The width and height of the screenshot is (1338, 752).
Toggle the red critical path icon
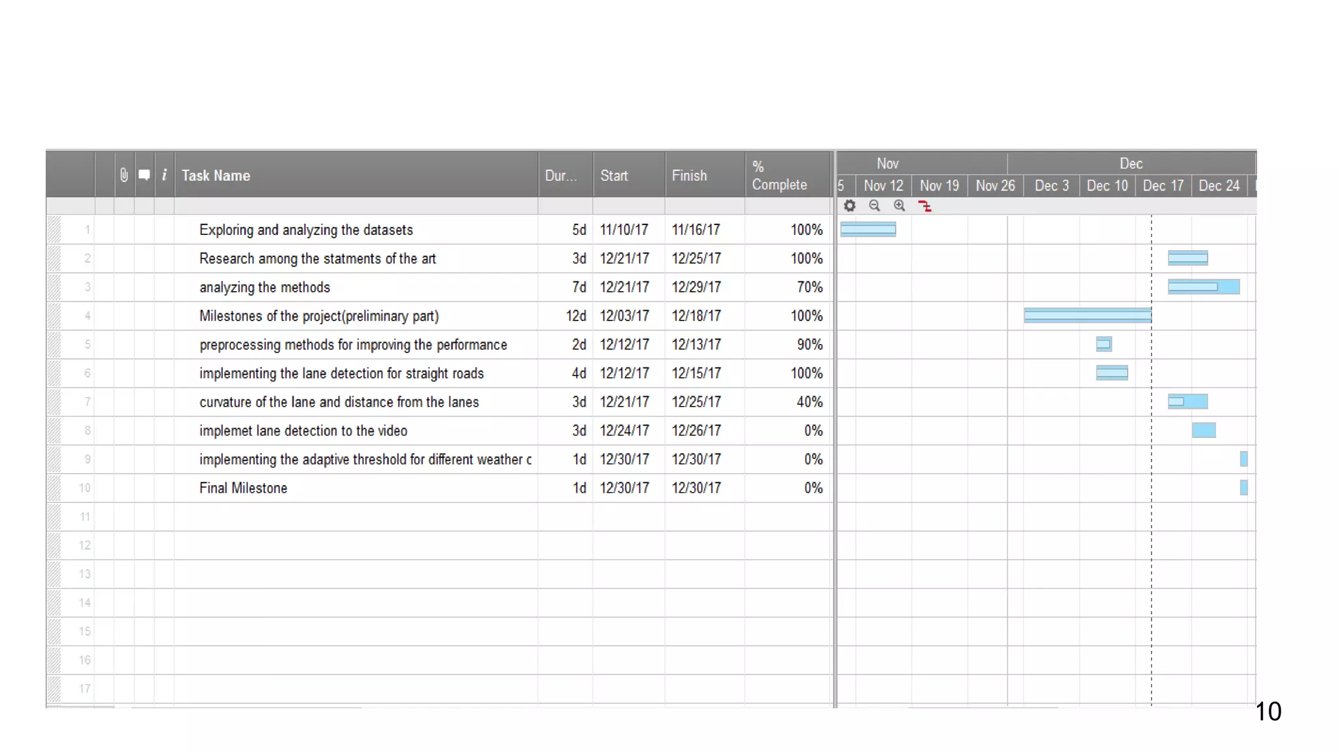(924, 206)
